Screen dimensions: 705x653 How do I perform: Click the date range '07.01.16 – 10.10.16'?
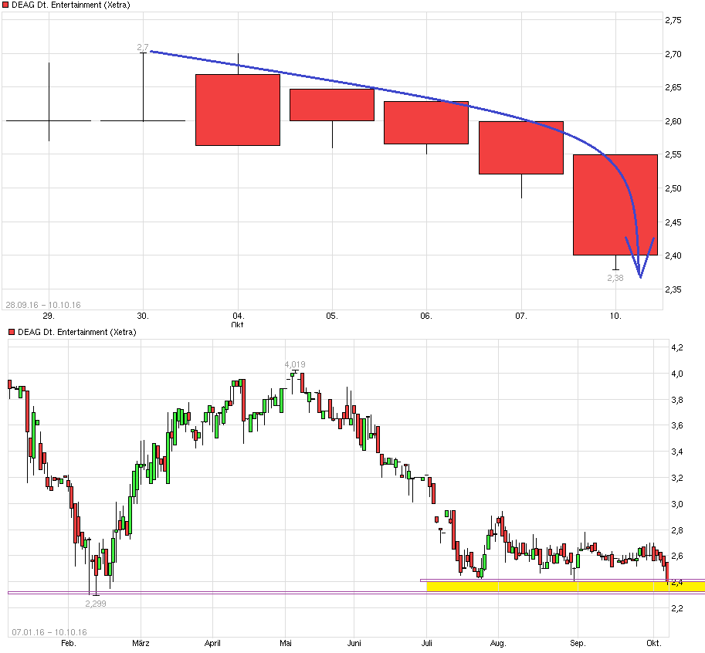tap(49, 632)
